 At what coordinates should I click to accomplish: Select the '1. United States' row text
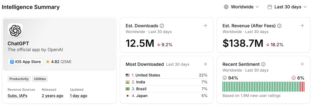pyautogui.click(x=146, y=75)
